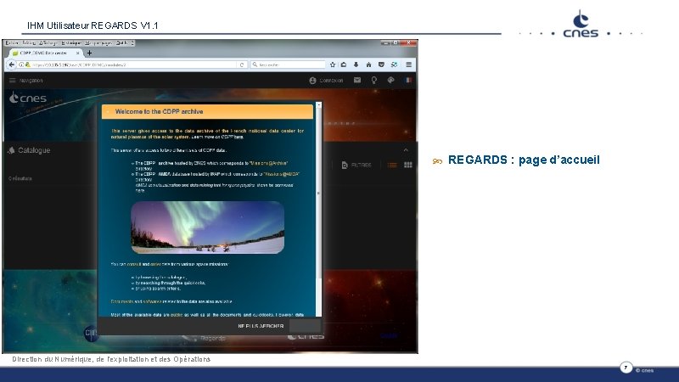Click NE PLUS AFFICHER button
Image resolution: width=679 pixels, height=382 pixels.
tap(261, 326)
